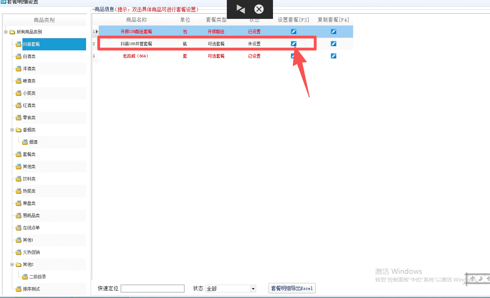Collapse the 所有商品类别 tree root
Viewport: 490px width, 298px height.
click(6, 32)
